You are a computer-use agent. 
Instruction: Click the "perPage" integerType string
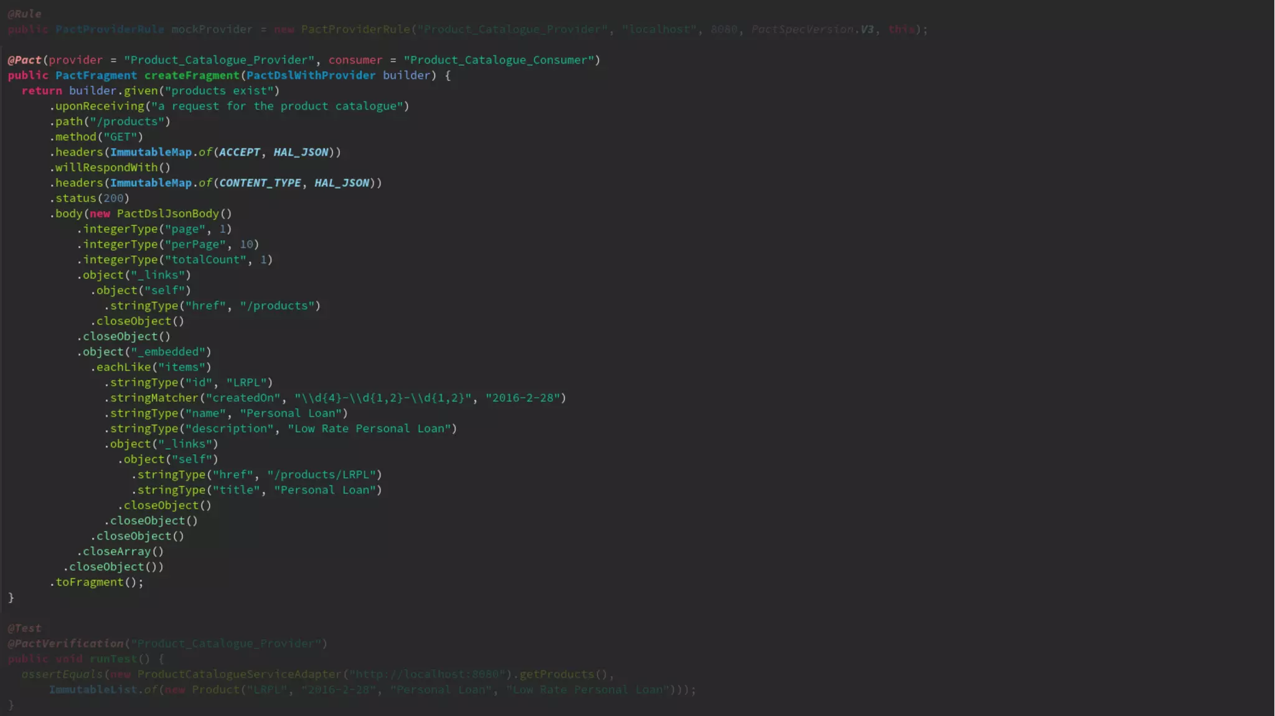pyautogui.click(x=195, y=245)
